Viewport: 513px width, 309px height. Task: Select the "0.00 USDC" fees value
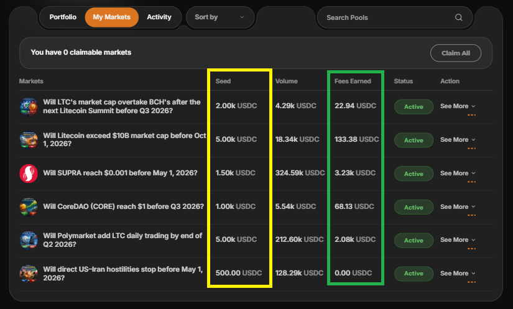pos(353,273)
